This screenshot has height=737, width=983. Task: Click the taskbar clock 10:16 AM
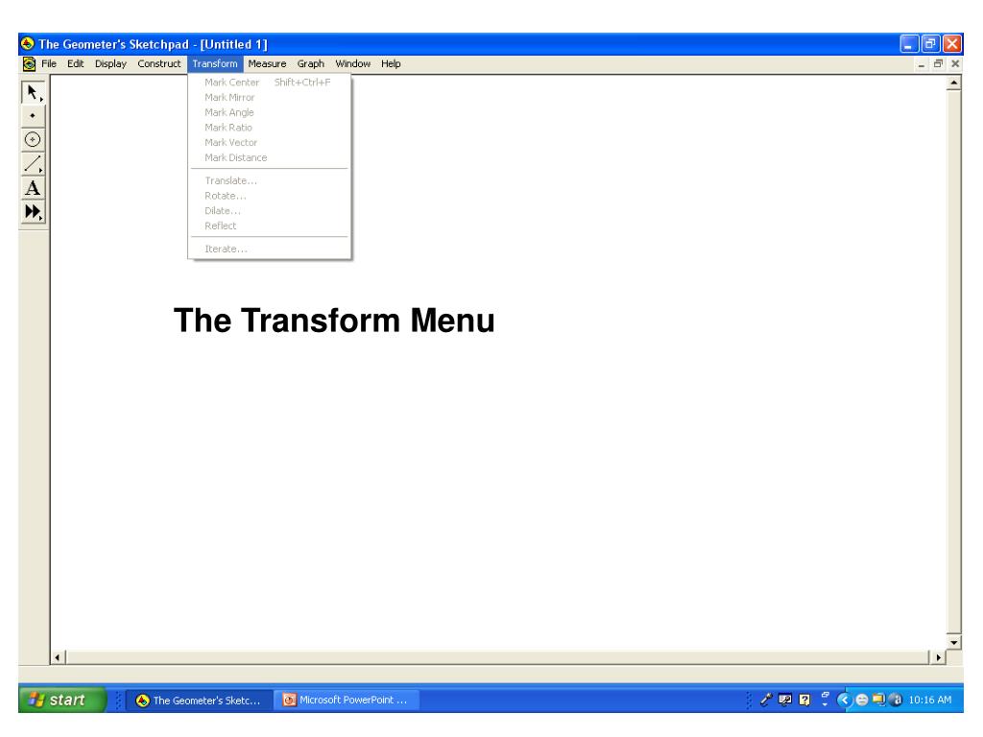click(929, 700)
